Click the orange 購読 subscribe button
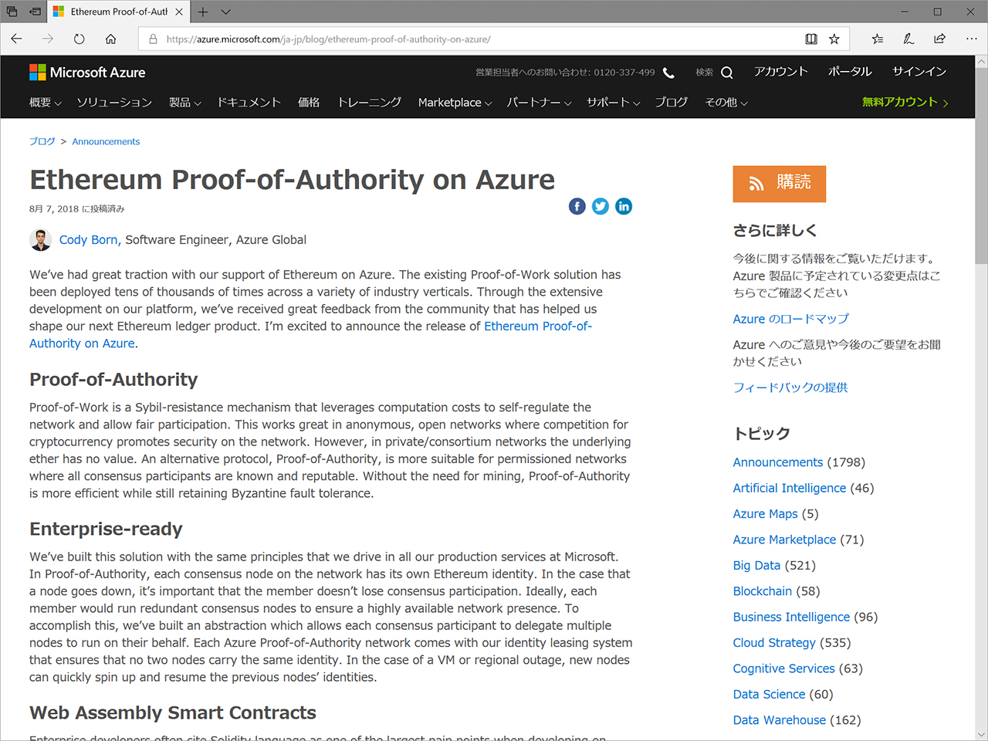 [779, 184]
